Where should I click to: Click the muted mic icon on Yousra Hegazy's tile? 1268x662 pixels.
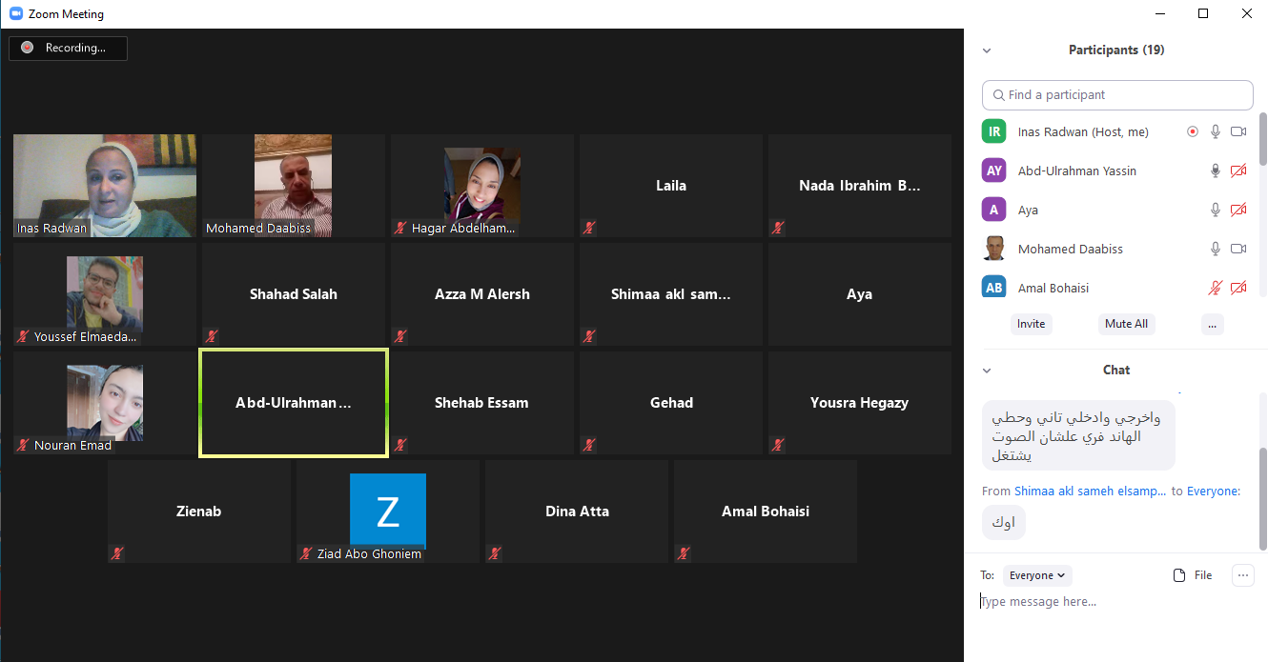point(778,445)
